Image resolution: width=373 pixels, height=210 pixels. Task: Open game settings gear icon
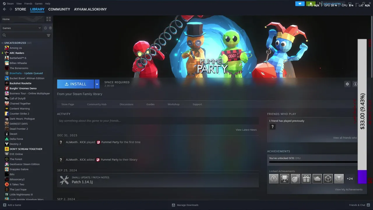pos(347,84)
